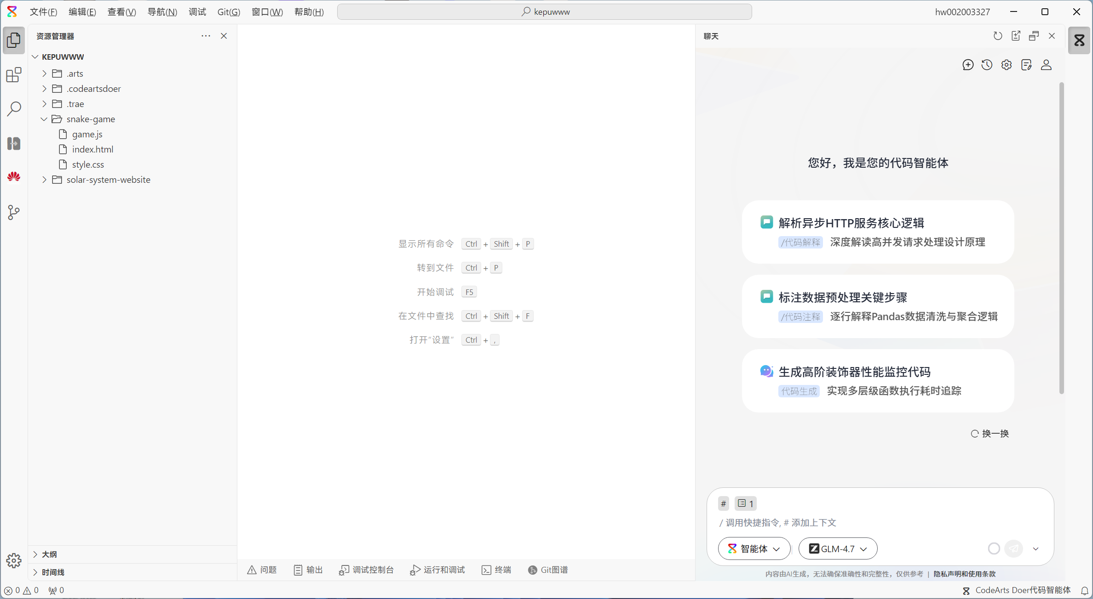Toggle the CodeArts Doer side panel icon

tap(1079, 40)
